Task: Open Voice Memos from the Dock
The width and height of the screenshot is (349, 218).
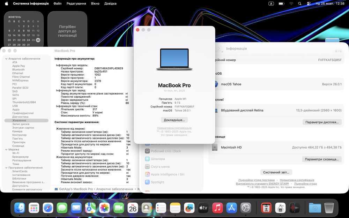Action: pos(295,208)
